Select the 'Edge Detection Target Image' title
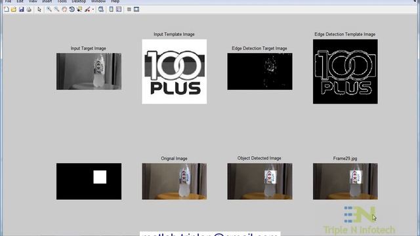This screenshot has width=420, height=236. click(x=259, y=49)
